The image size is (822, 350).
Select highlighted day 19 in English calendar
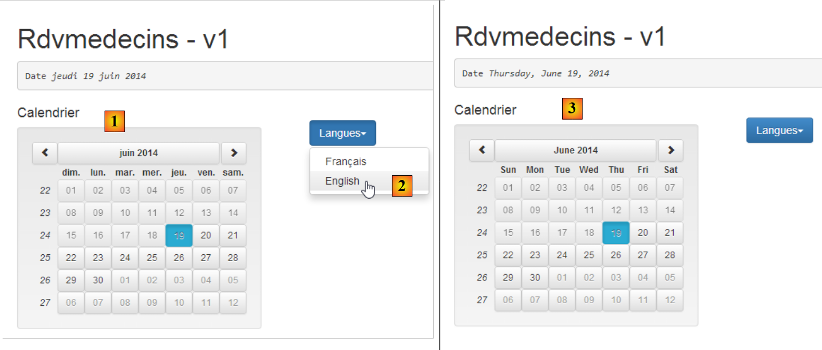pos(616,233)
